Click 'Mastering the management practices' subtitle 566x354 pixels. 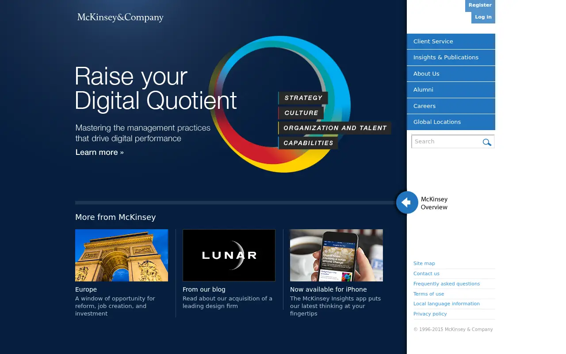click(x=143, y=133)
